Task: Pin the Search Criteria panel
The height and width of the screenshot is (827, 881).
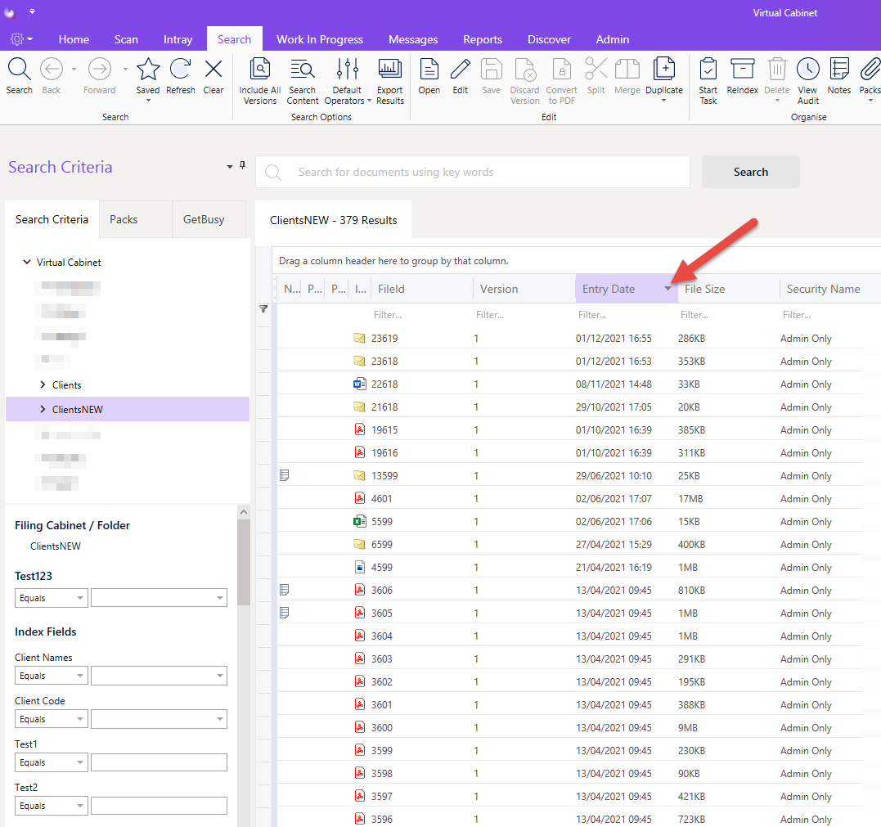Action: pyautogui.click(x=243, y=165)
